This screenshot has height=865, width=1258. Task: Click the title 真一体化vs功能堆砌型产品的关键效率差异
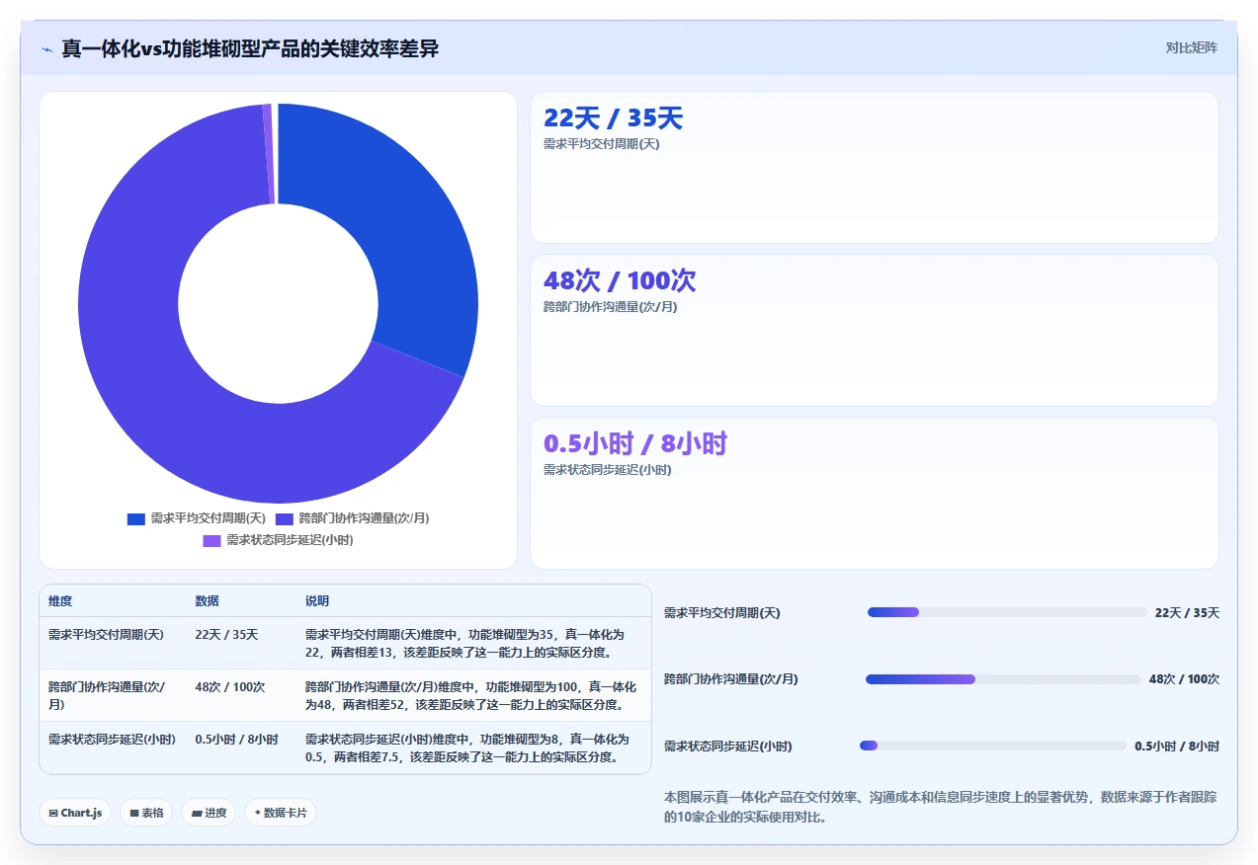250,48
